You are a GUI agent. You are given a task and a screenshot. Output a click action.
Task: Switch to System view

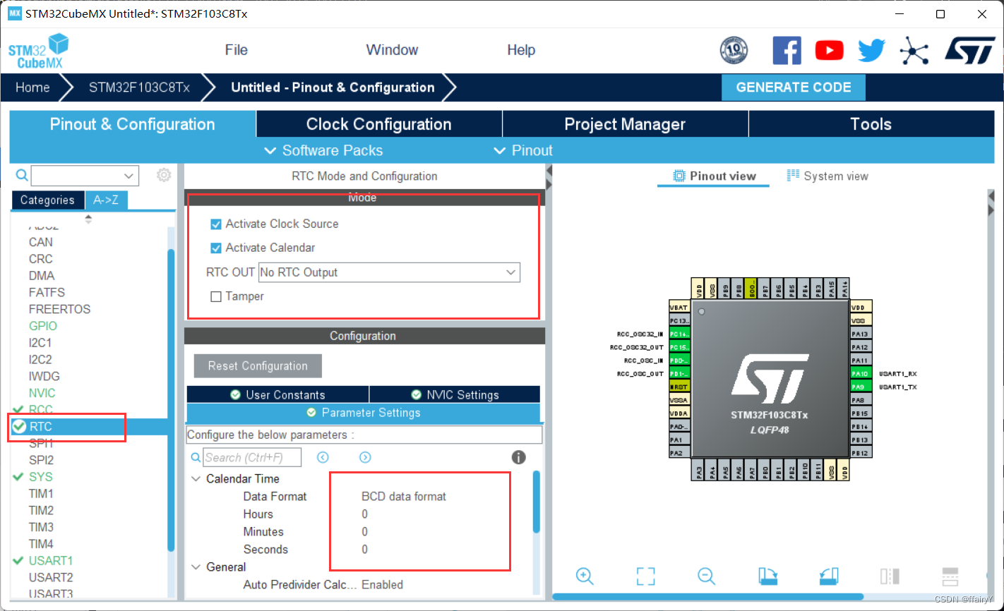click(827, 176)
